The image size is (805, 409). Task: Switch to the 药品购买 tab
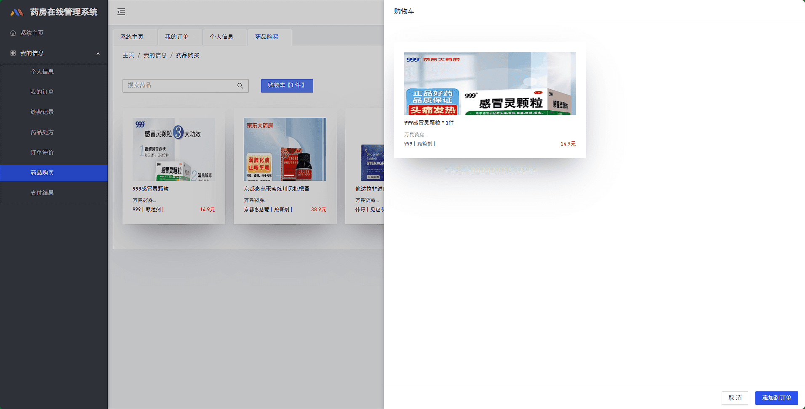270,37
